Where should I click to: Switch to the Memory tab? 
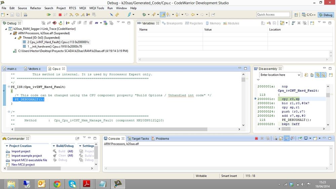pos(213,23)
